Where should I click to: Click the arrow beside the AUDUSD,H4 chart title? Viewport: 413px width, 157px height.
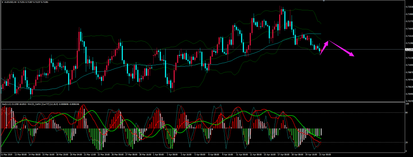click(x=2, y=2)
